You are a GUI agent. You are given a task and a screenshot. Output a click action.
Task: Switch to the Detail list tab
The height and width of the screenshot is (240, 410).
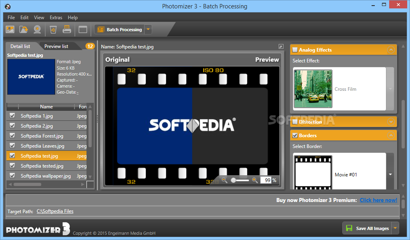click(x=20, y=46)
